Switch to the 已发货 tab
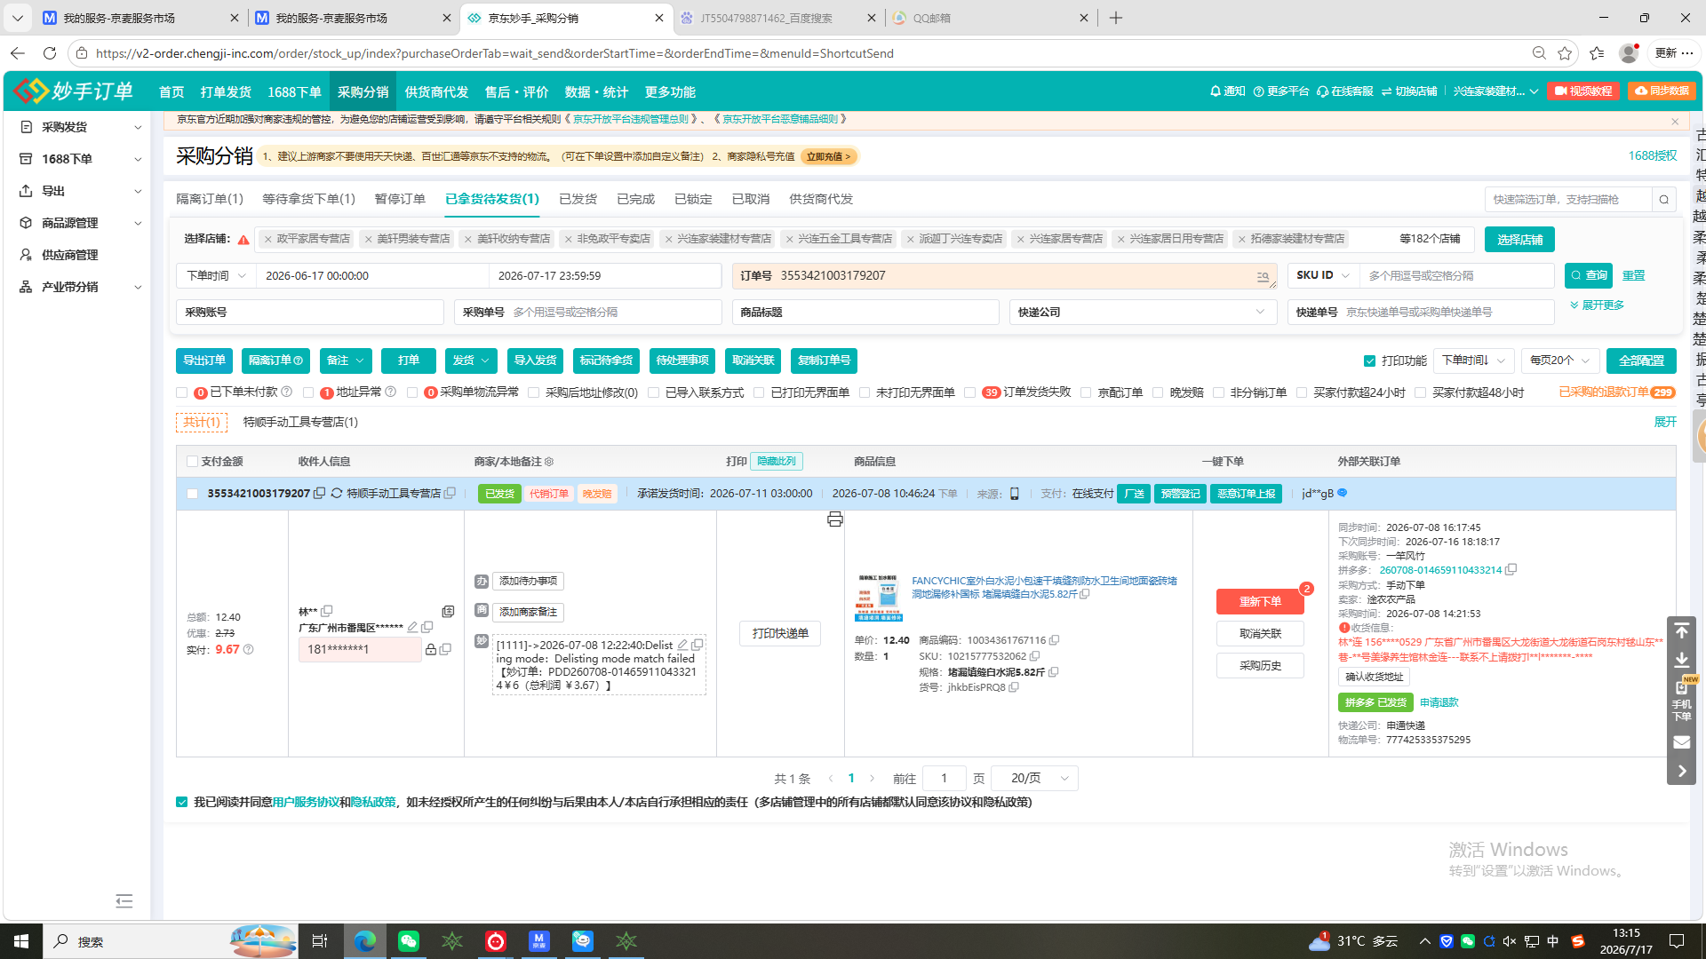This screenshot has width=1706, height=959. 578,199
